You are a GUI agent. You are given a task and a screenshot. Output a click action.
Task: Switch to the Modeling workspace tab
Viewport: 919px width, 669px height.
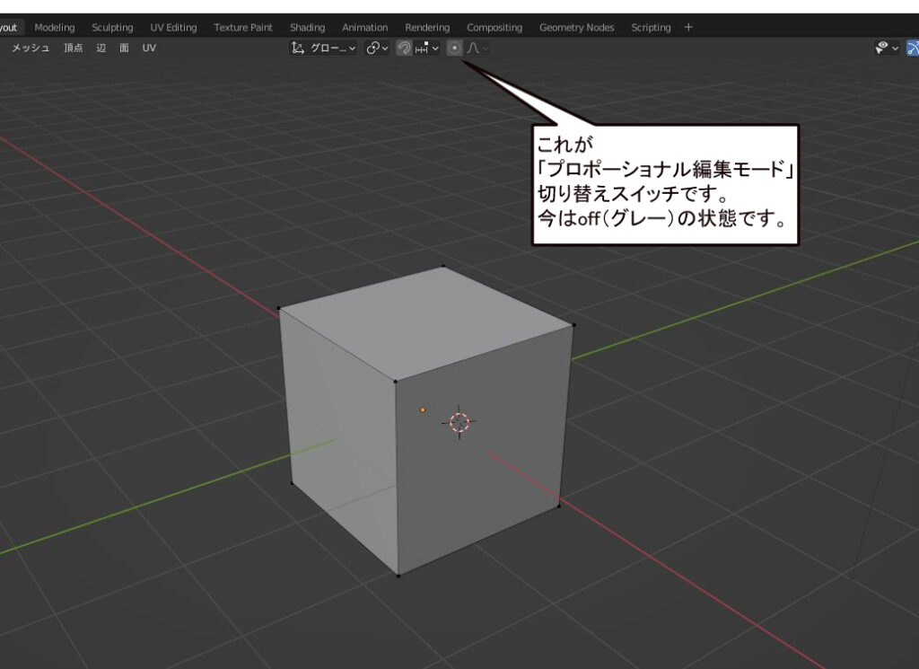click(55, 28)
